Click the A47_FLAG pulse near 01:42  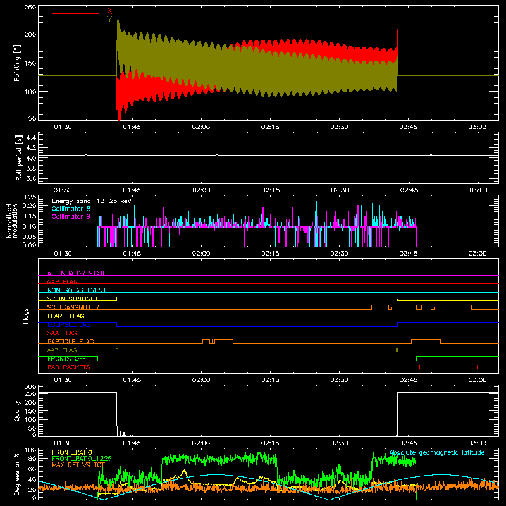(117, 350)
